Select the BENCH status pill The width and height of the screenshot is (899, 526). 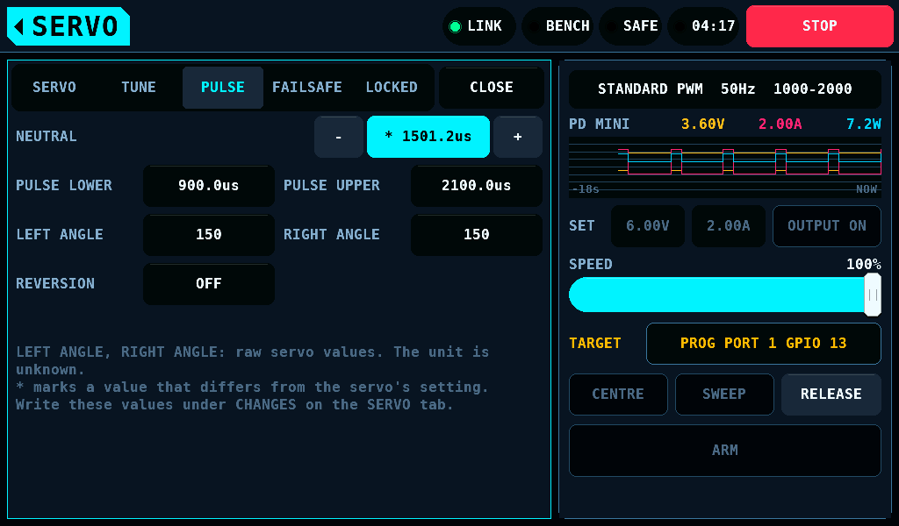559,26
